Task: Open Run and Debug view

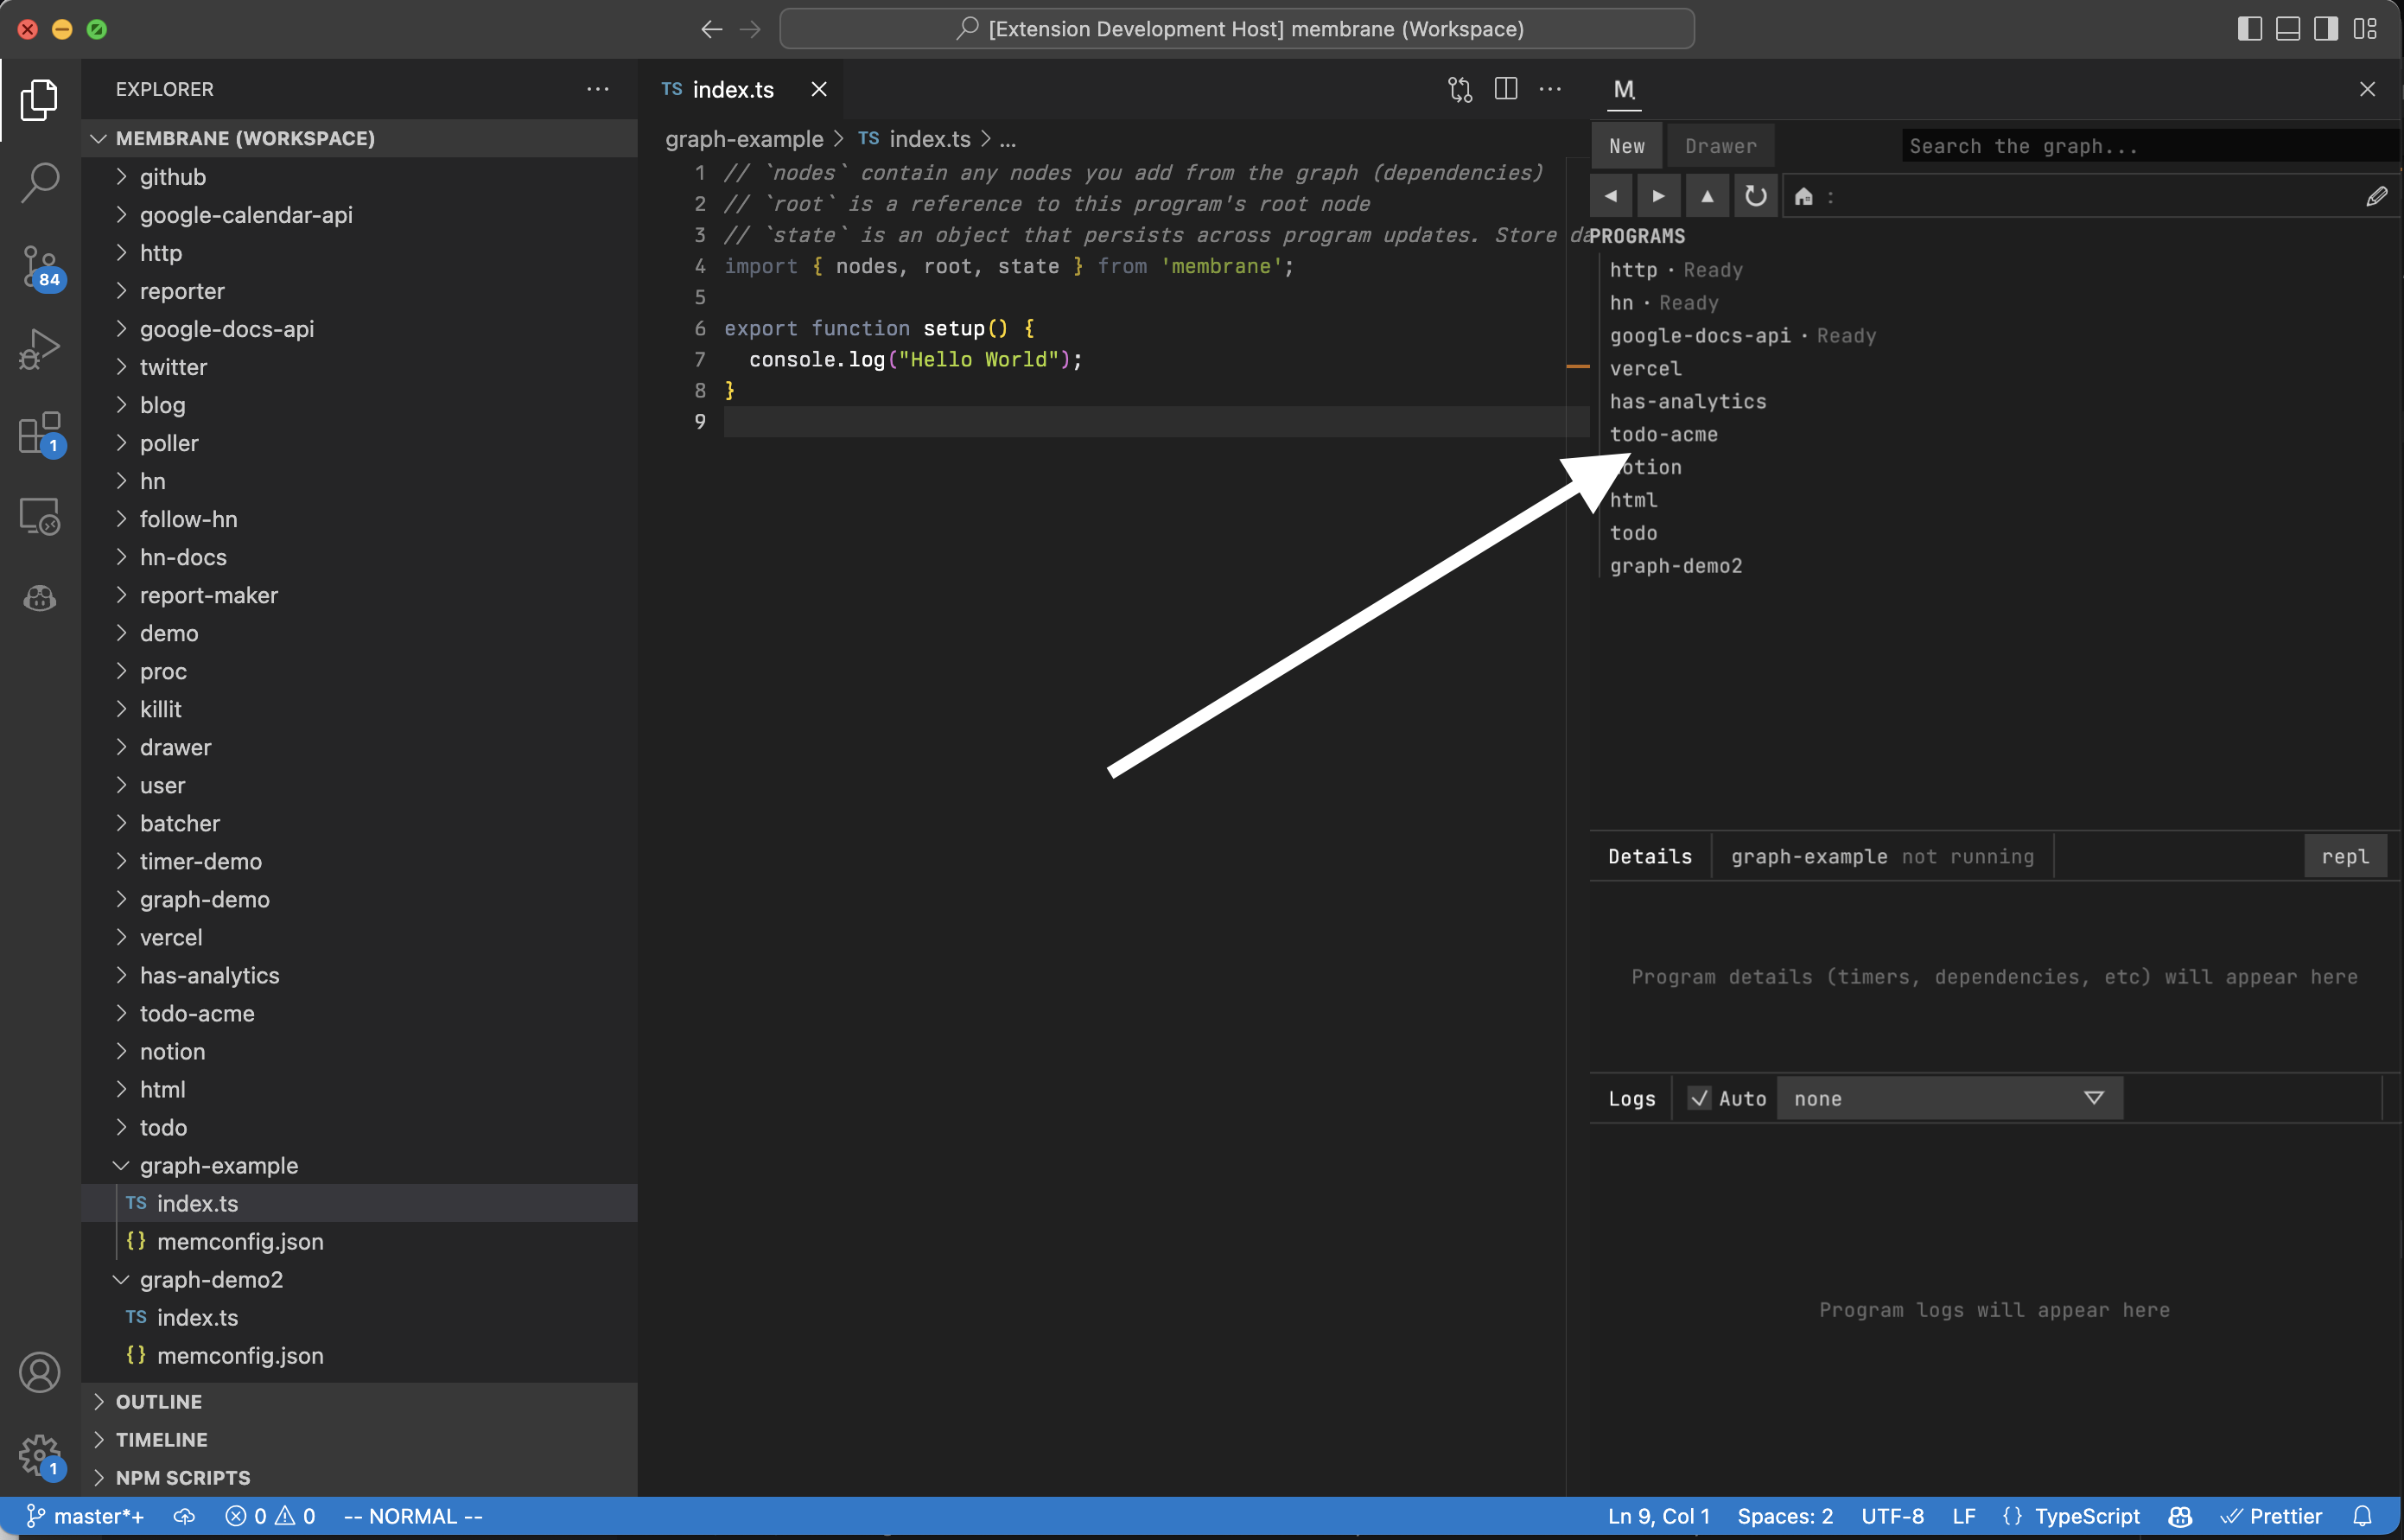Action: tap(40, 350)
